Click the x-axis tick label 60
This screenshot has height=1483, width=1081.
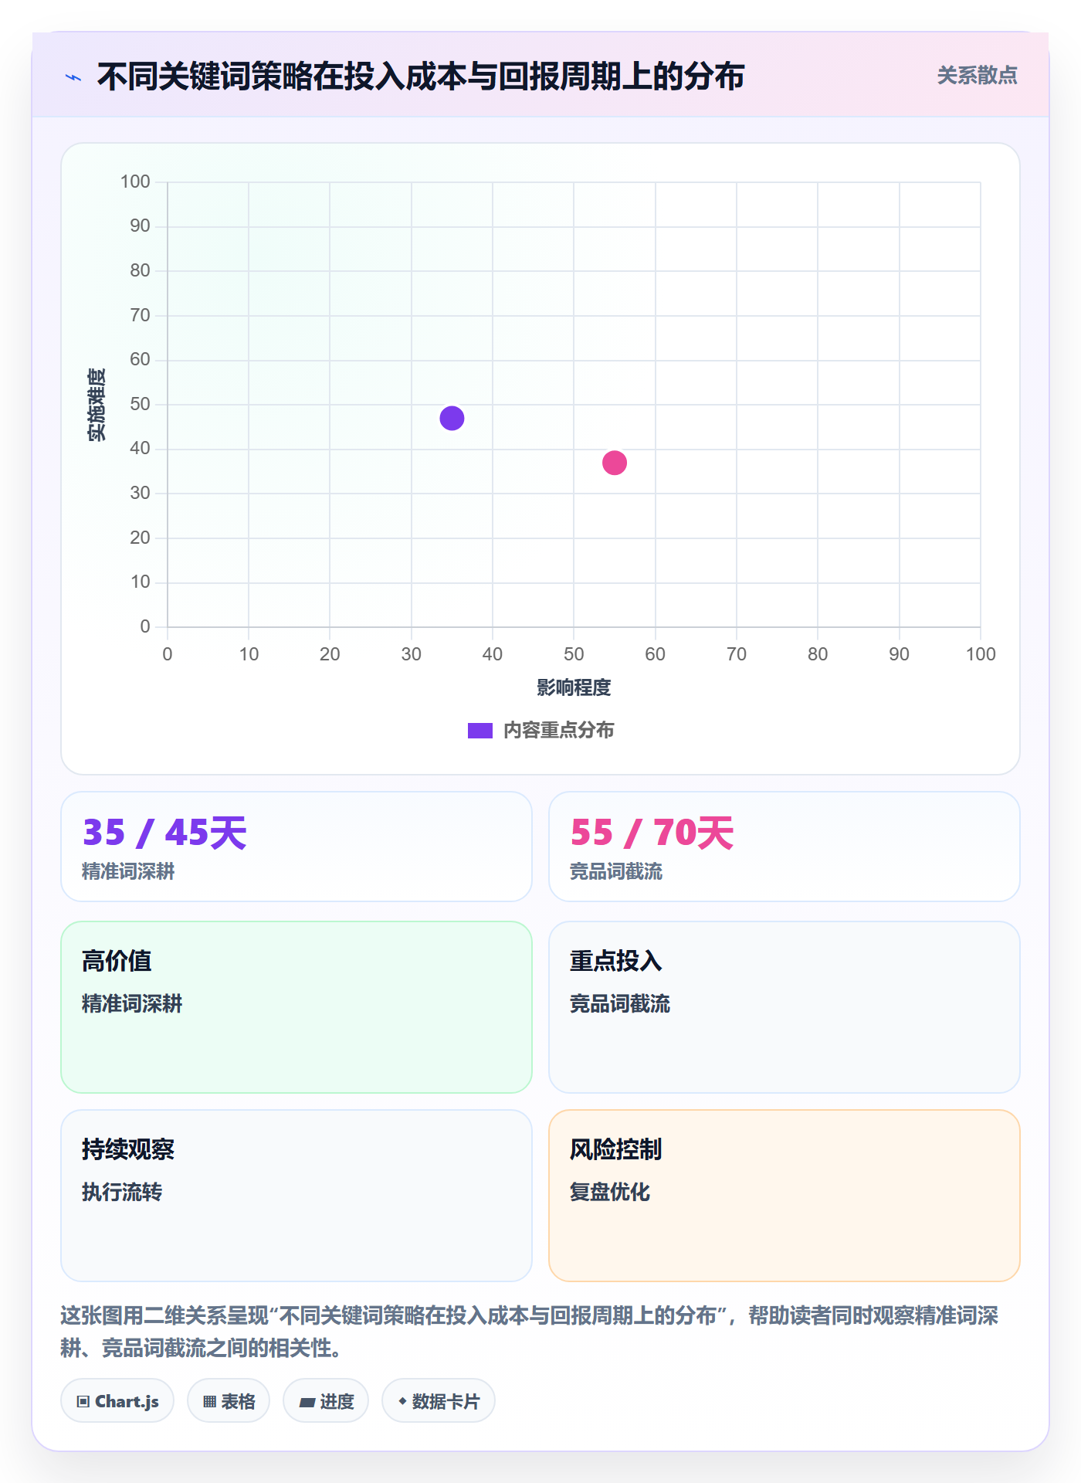point(655,654)
